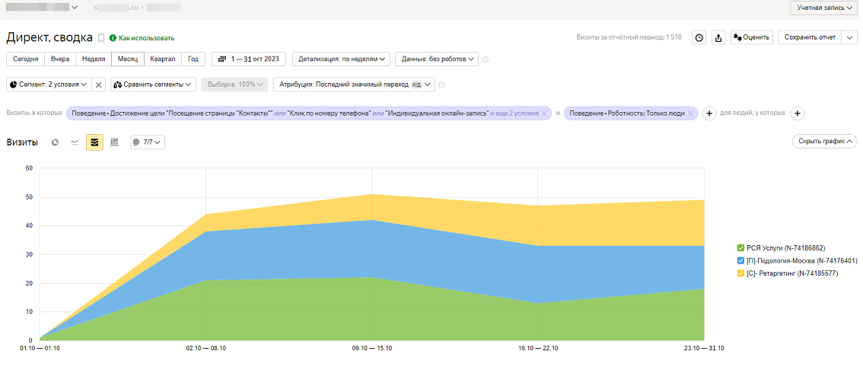Viewport: 863px width, 380px height.
Task: Expand the "Детализация: по неделям" dropdown
Action: click(x=341, y=59)
